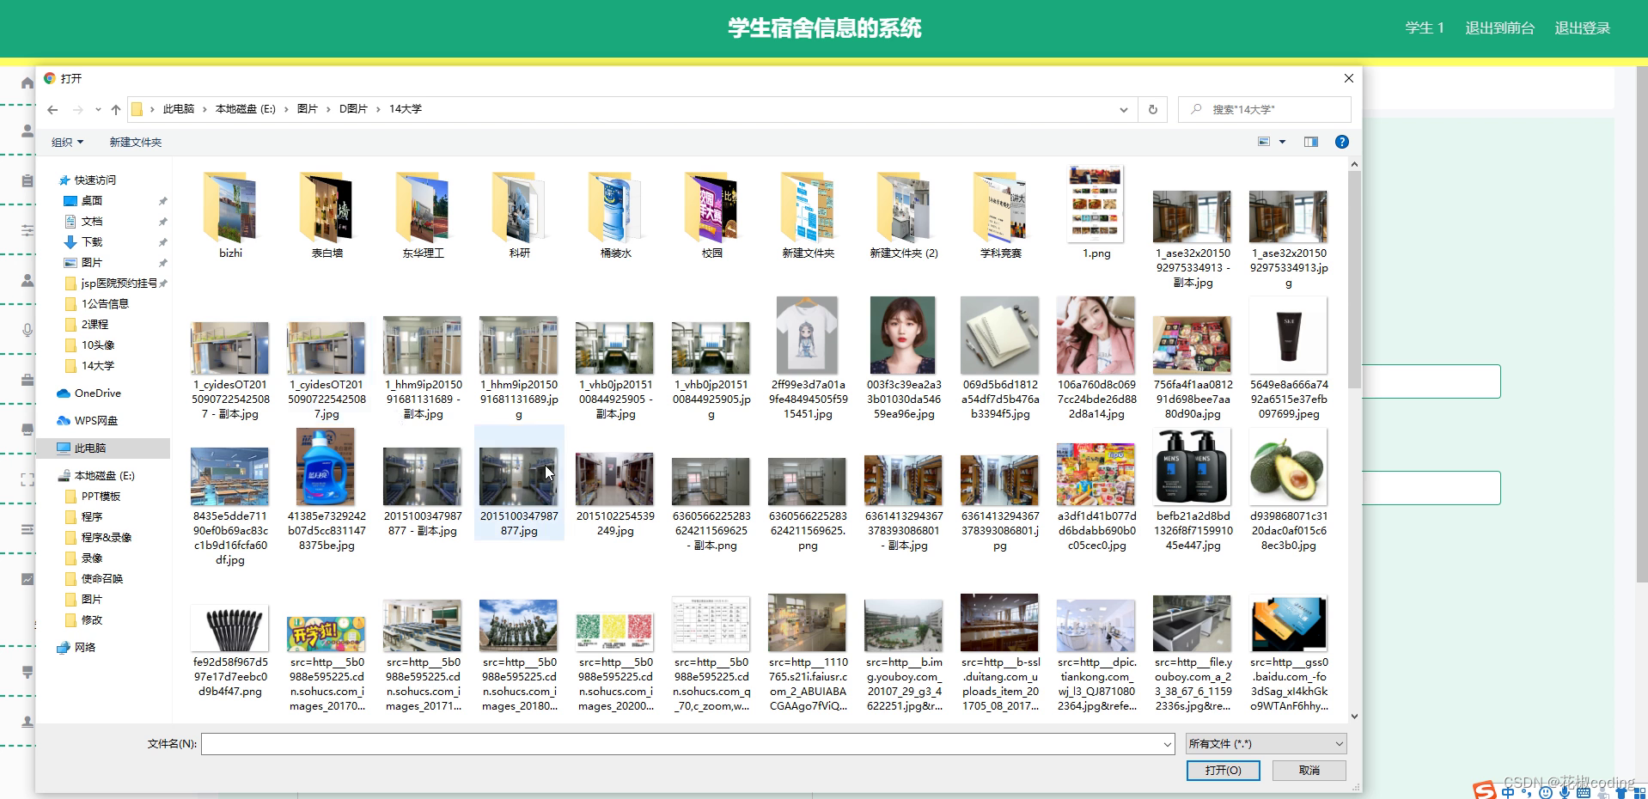Viewport: 1648px width, 799px height.
Task: Refresh the folder with the refresh icon
Action: (1151, 109)
